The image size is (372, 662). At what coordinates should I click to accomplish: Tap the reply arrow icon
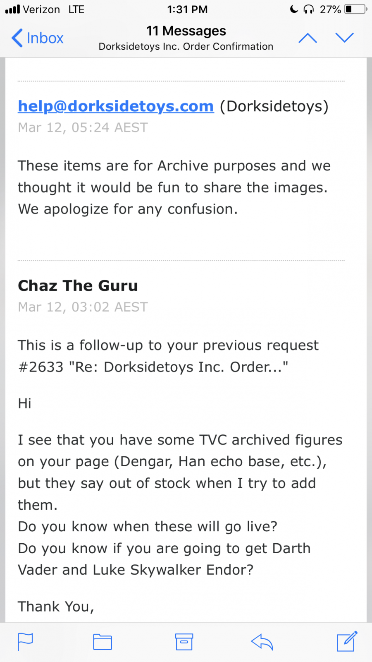[x=262, y=642]
